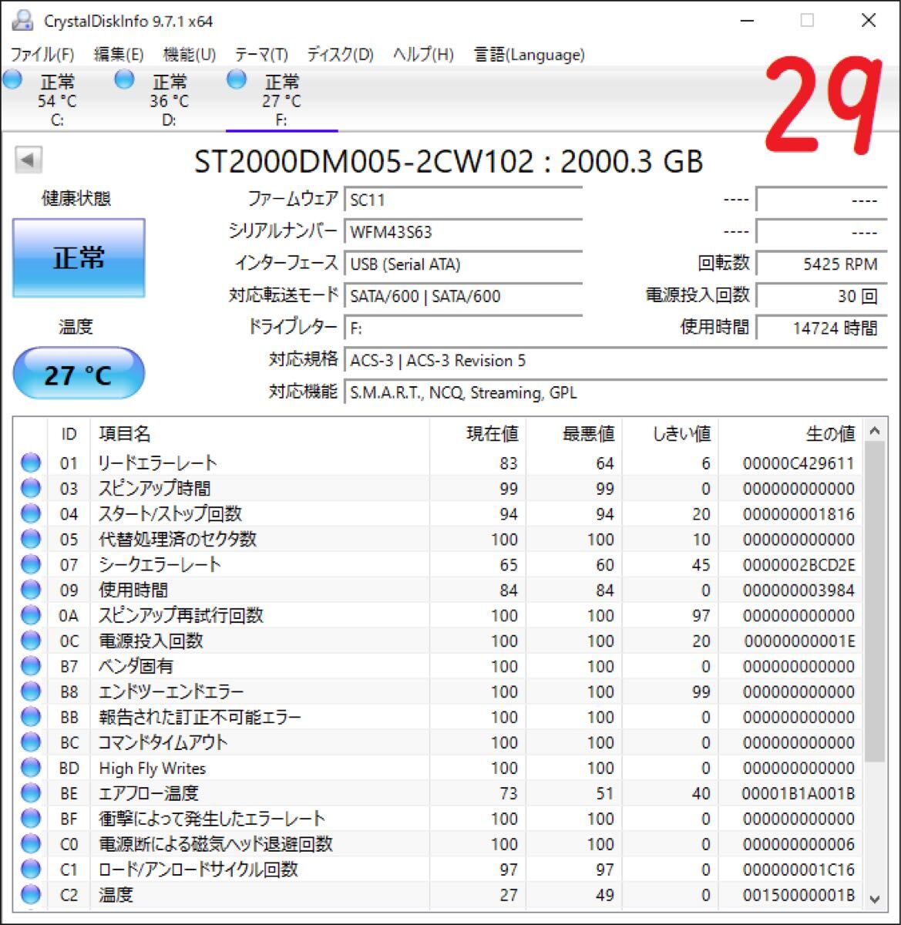This screenshot has width=901, height=925.
Task: Open the 機能(U) menu
Action: pyautogui.click(x=190, y=55)
